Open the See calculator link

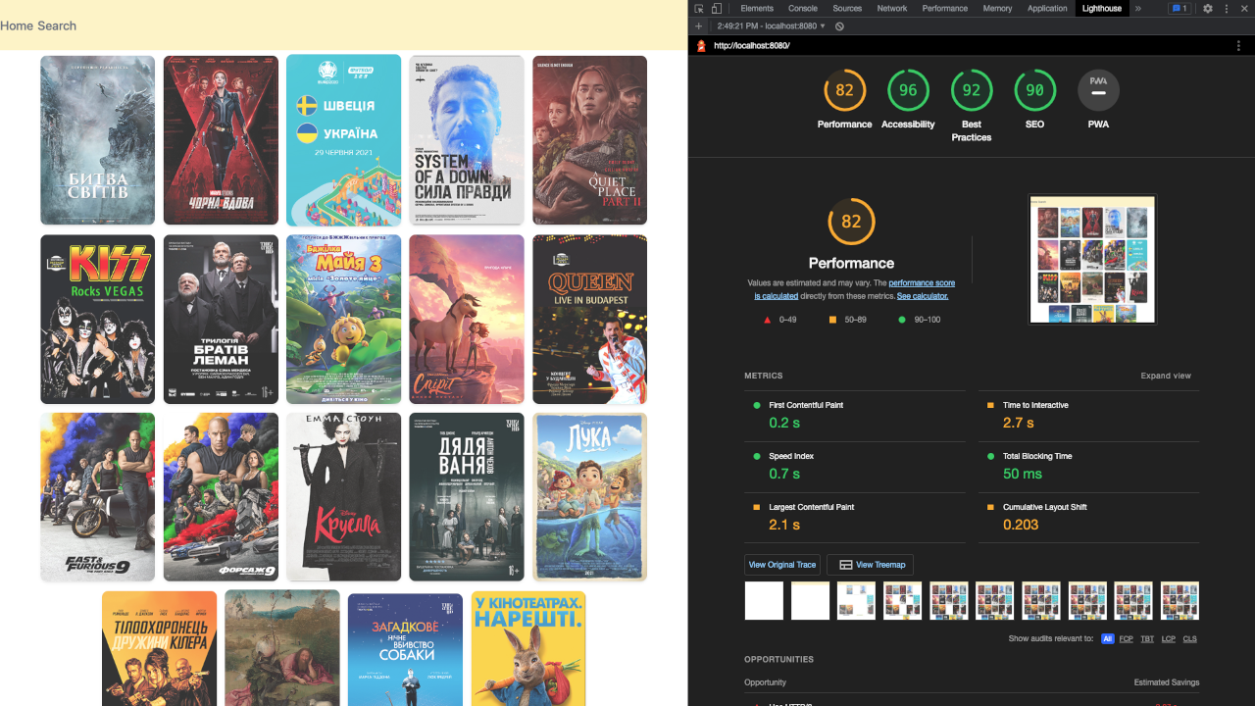(x=922, y=295)
